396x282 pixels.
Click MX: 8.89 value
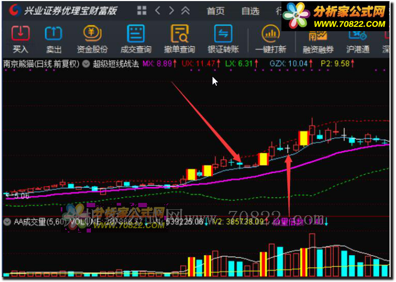click(x=159, y=64)
